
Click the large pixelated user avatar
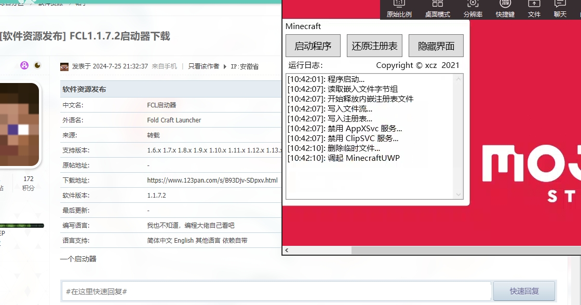click(x=19, y=124)
